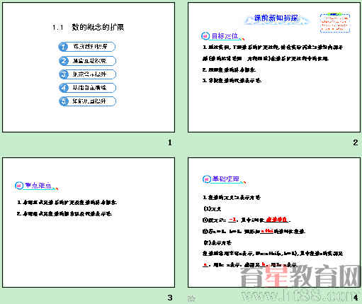The image size is (362, 304).
Task: Click the red underlined answer 虚数单位
Action: coord(276,220)
